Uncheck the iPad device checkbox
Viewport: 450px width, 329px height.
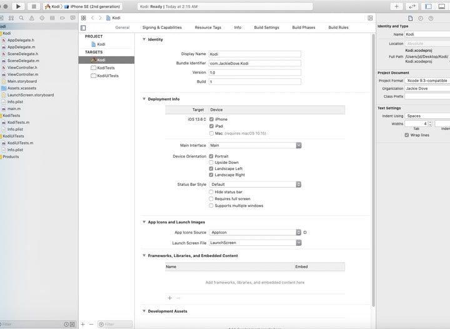click(x=211, y=126)
